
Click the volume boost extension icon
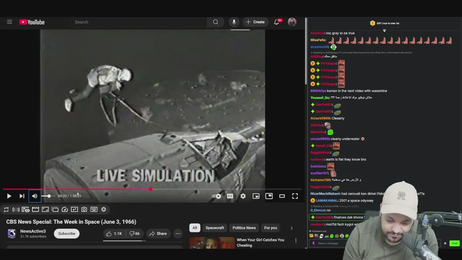tap(16, 209)
